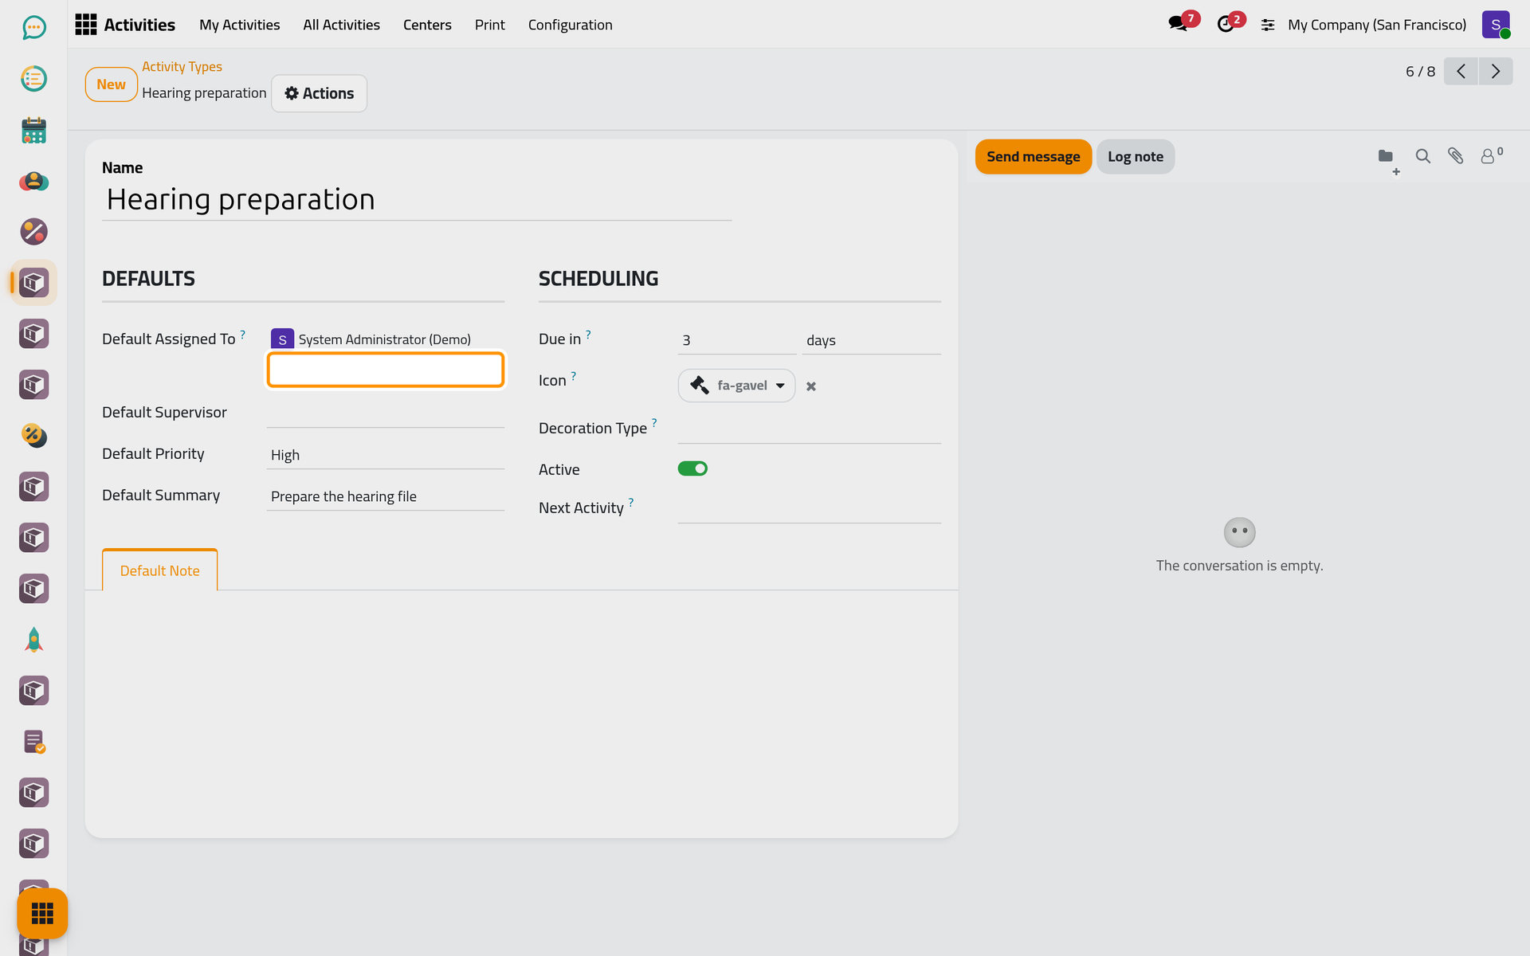The width and height of the screenshot is (1530, 956).
Task: Open the fa-gavel icon dropdown
Action: click(x=736, y=386)
